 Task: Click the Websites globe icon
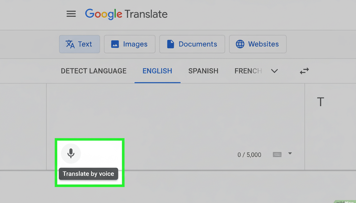pos(240,44)
